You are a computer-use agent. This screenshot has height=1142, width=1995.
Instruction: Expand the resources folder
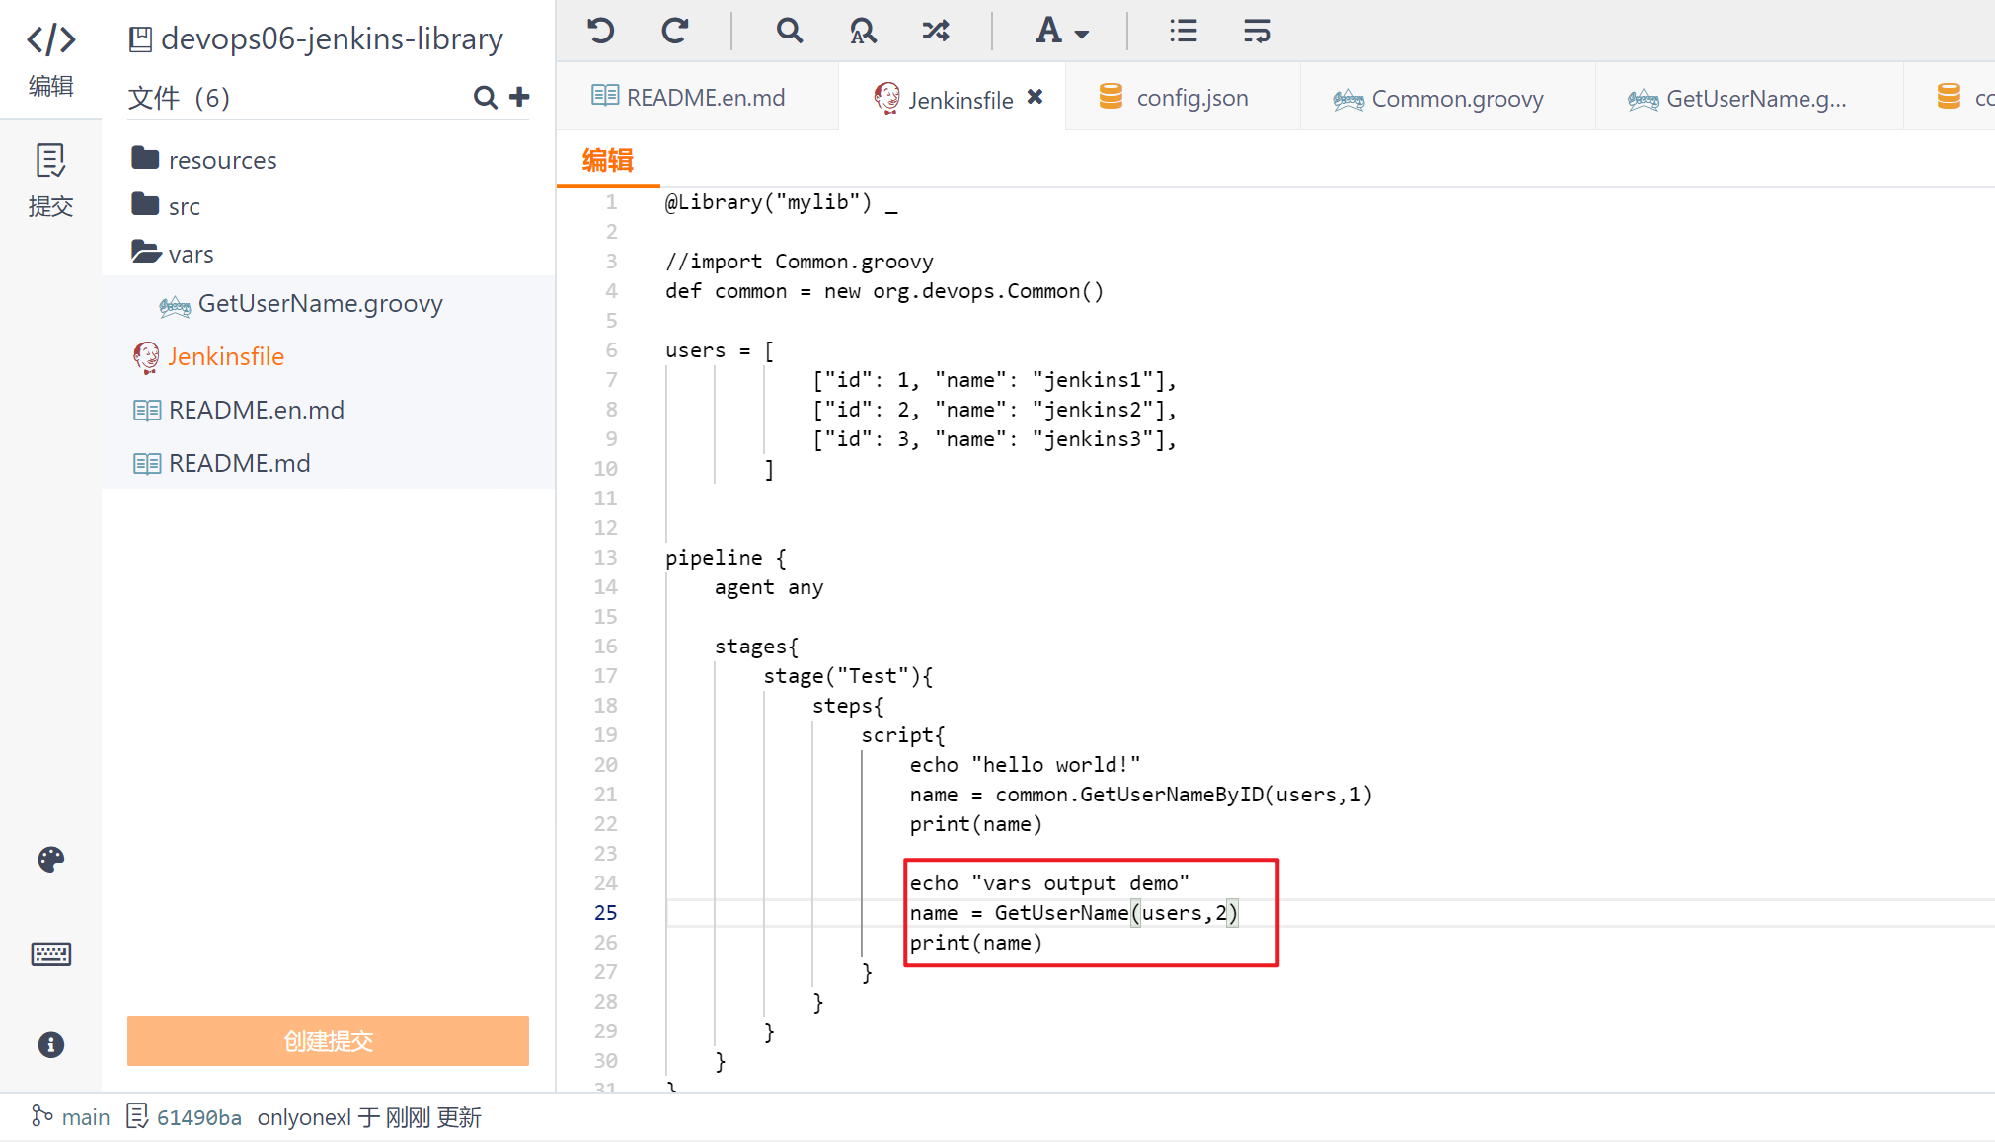pyautogui.click(x=203, y=159)
